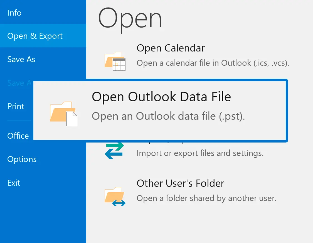The height and width of the screenshot is (243, 313).
Task: Choose Save As in sidebar
Action: [x=21, y=59]
